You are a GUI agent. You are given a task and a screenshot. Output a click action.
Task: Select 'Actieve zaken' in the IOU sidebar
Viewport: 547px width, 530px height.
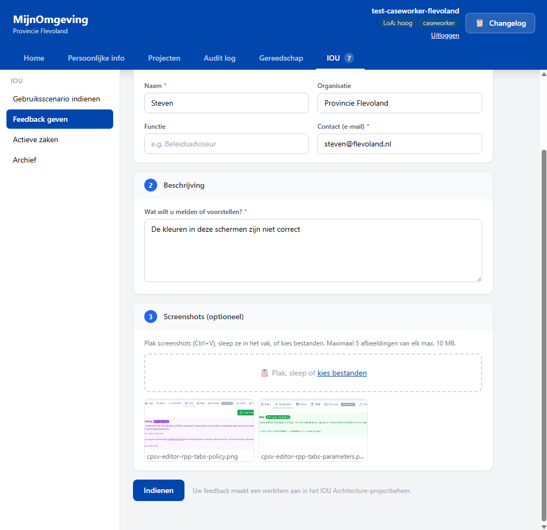(x=36, y=139)
